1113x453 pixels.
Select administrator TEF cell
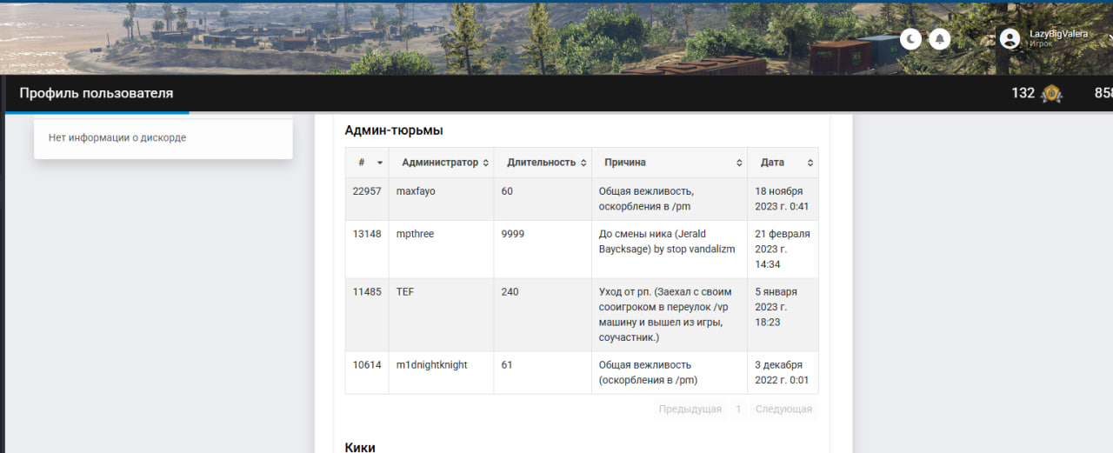pyautogui.click(x=441, y=315)
